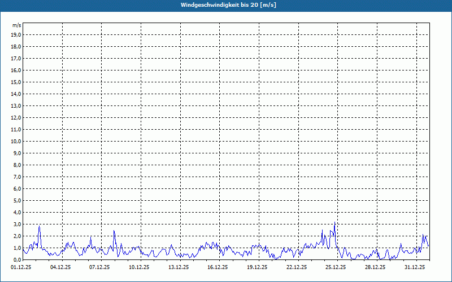Viewport: 452px width, 282px height.
Task: Click the 31.12.25 date on the x-axis
Action: 415,267
